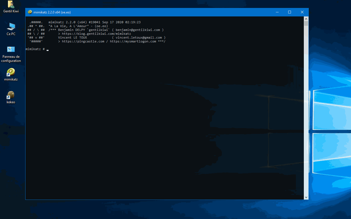Minimize the mimikatz console window
The width and height of the screenshot is (351, 219).
(277, 12)
